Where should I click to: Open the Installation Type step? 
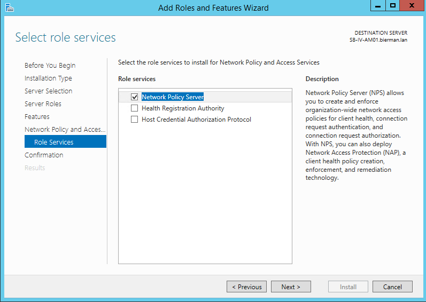pos(48,78)
